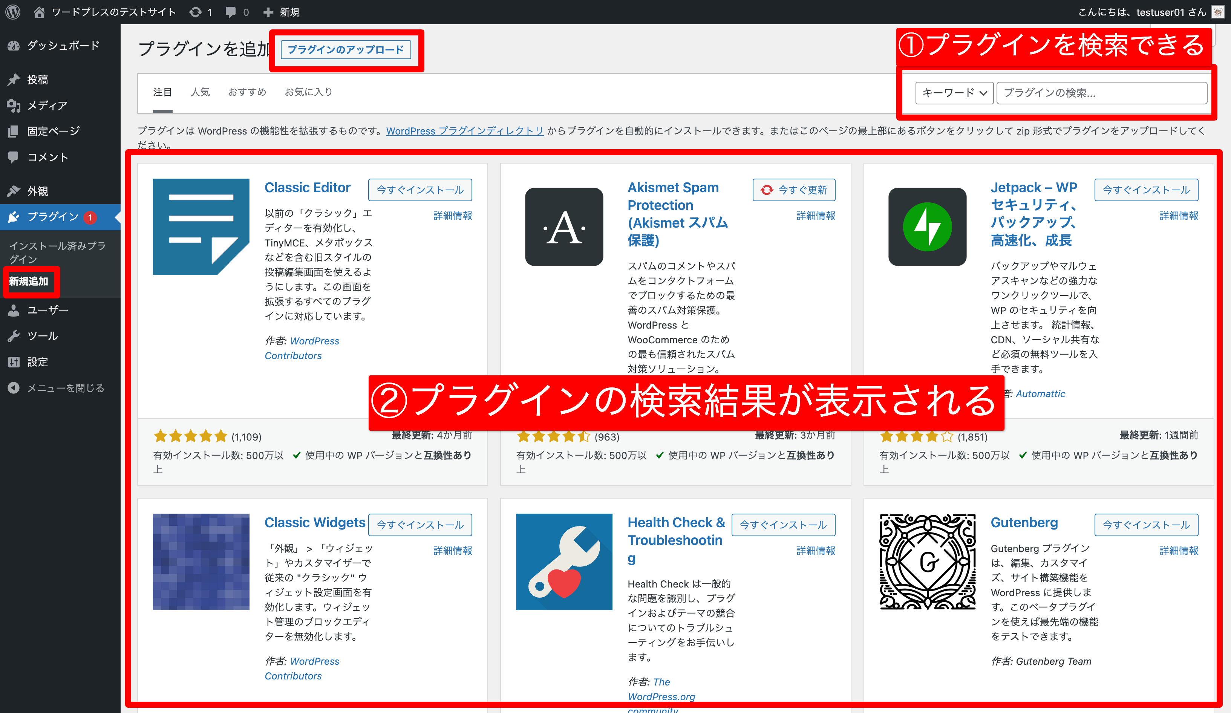Image resolution: width=1231 pixels, height=713 pixels.
Task: Switch to the おすすめ tab
Action: click(x=247, y=92)
